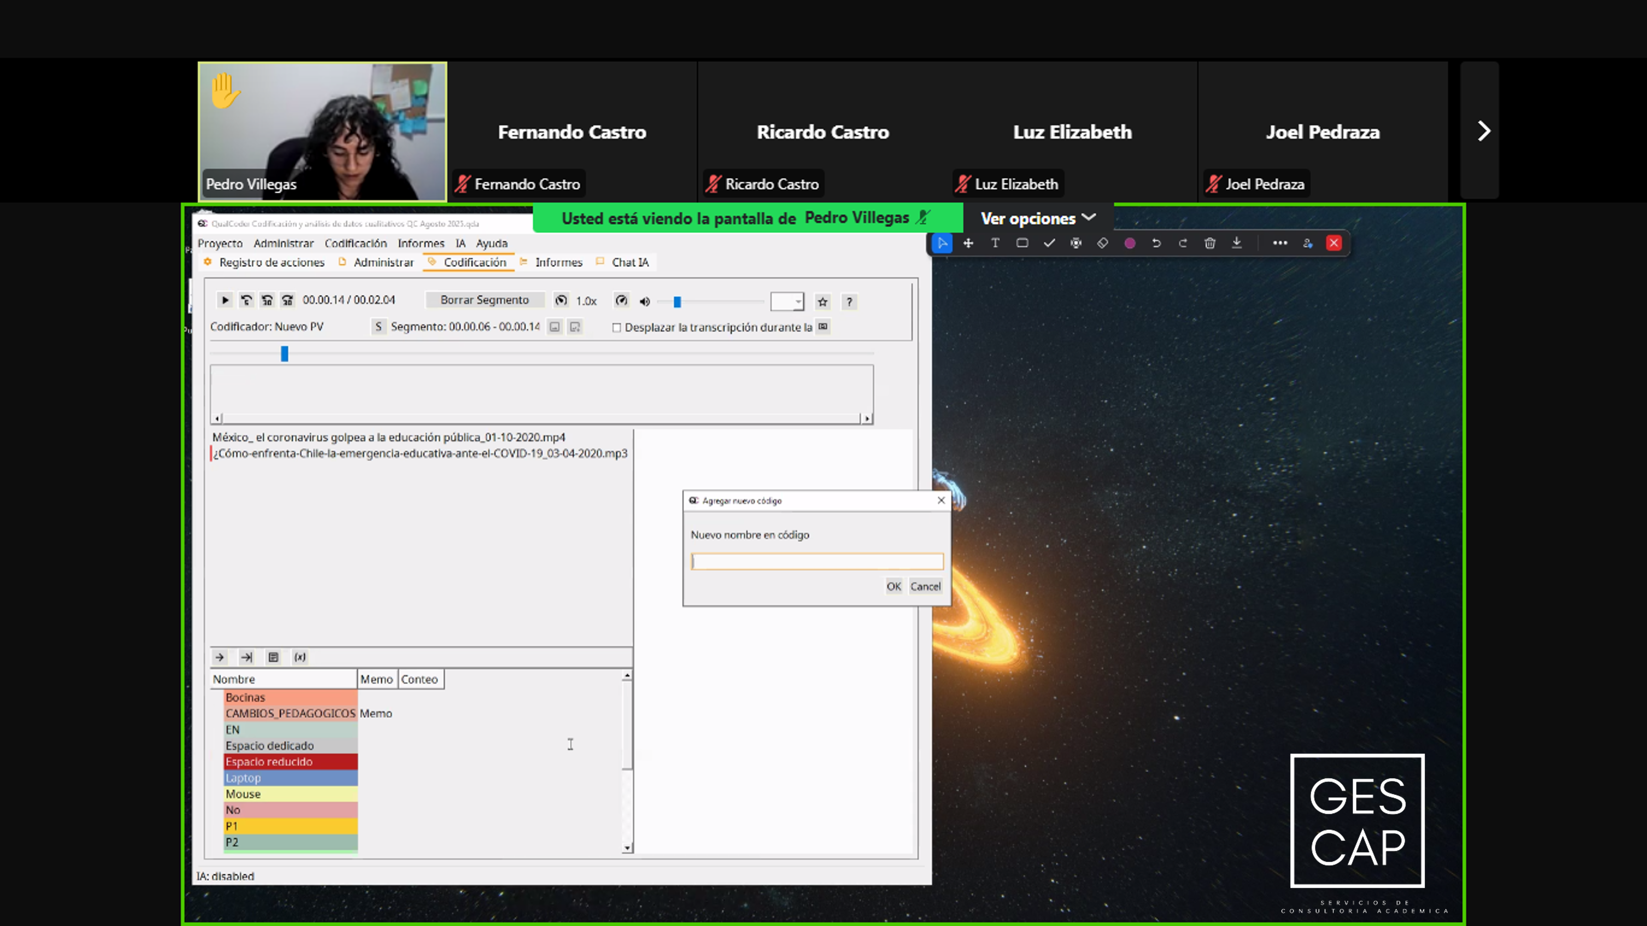Click the purple annotation color circle
The width and height of the screenshot is (1647, 926).
(1130, 243)
